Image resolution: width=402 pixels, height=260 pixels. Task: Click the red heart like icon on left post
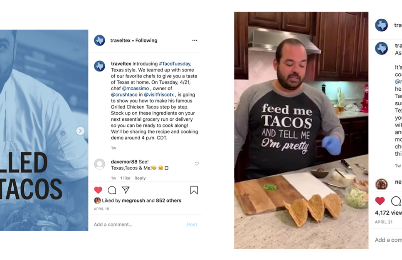pos(98,190)
